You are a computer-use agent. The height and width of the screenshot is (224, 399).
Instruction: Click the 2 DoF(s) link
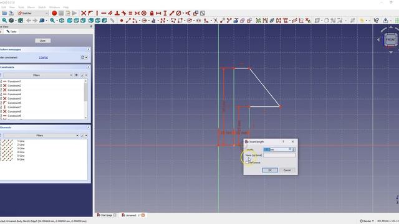(x=43, y=58)
